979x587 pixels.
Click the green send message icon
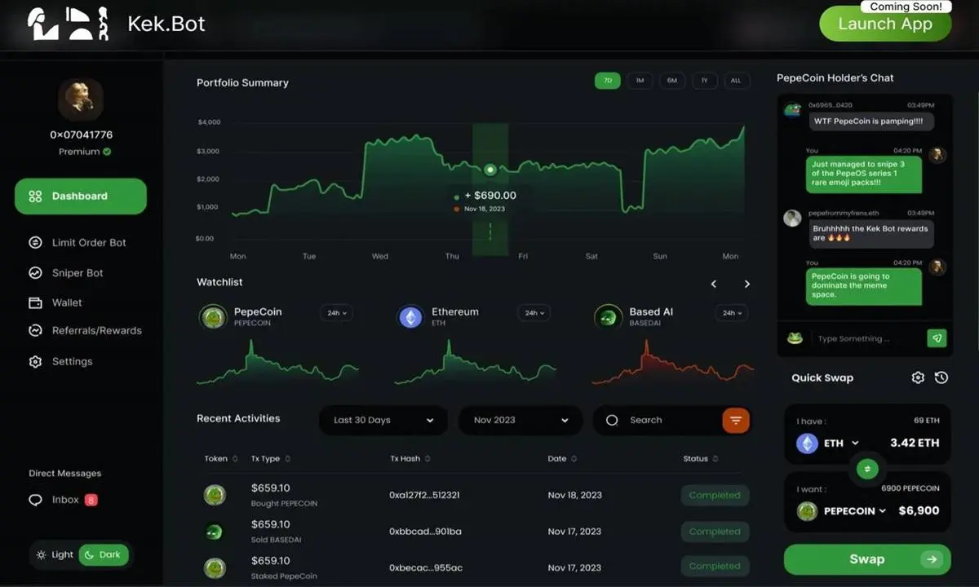937,338
